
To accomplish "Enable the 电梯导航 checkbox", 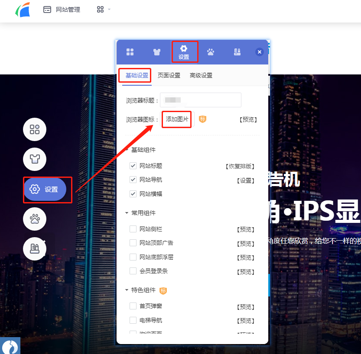I will point(133,320).
